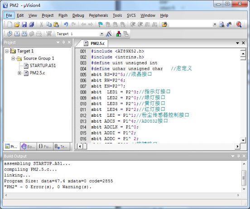Viewport: 250px width, 209px height.
Task: Select the Project tab at panel bottom
Action: [12, 147]
